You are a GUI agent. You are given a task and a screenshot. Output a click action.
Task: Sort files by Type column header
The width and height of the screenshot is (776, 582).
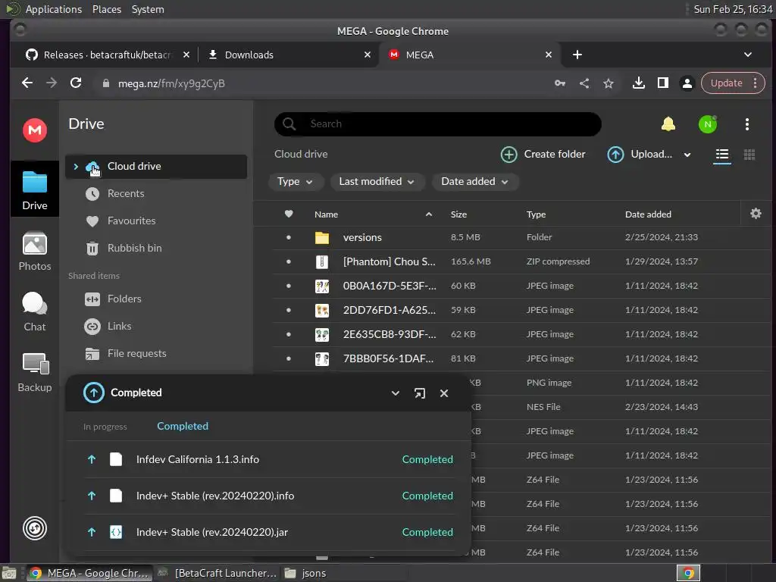point(536,214)
